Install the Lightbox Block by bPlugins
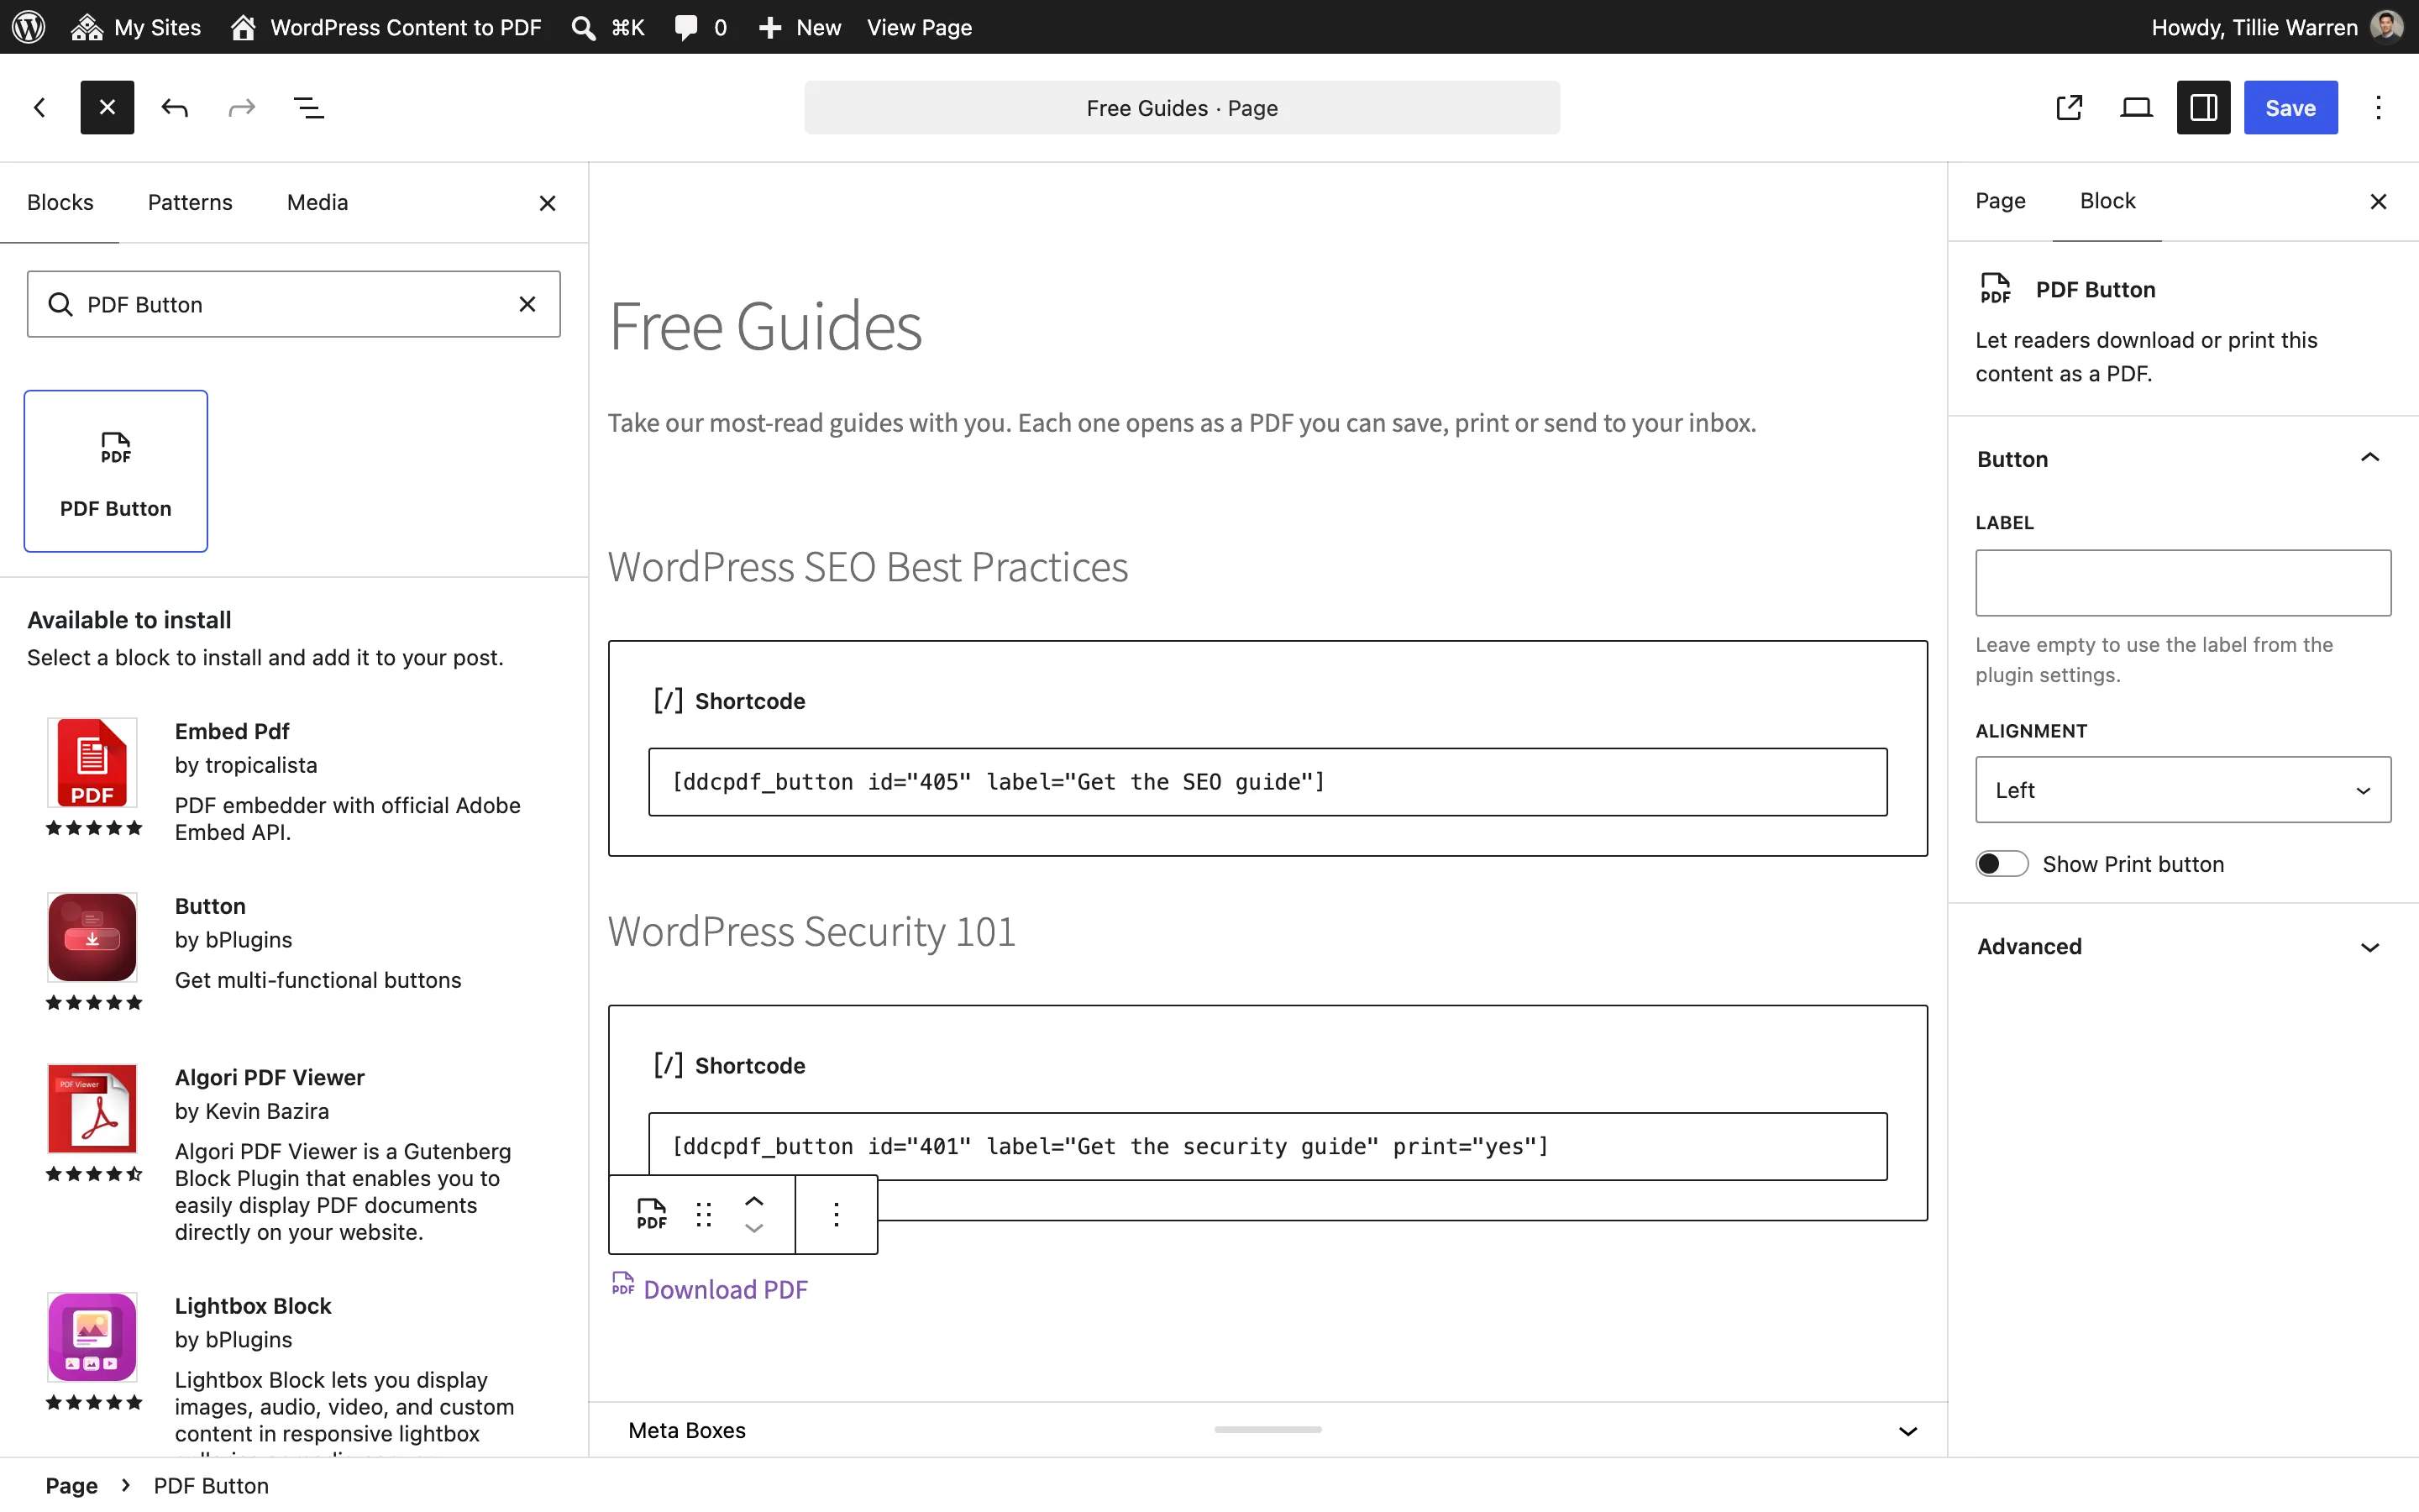Image resolution: width=2419 pixels, height=1512 pixels. [293, 1370]
